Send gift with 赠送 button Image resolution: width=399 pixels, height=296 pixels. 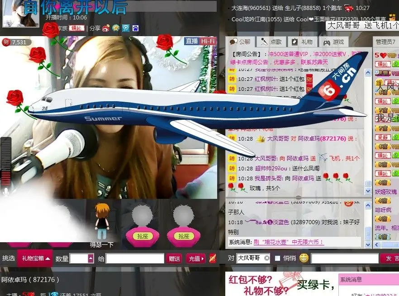point(175,259)
